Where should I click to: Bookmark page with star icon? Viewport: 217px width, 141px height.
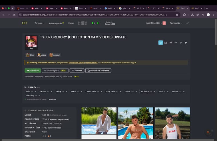coord(177,15)
